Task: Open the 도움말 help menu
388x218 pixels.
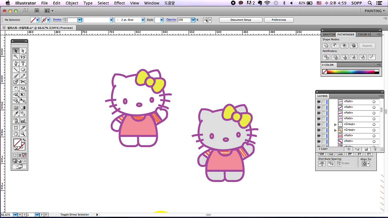Action: coord(169,3)
